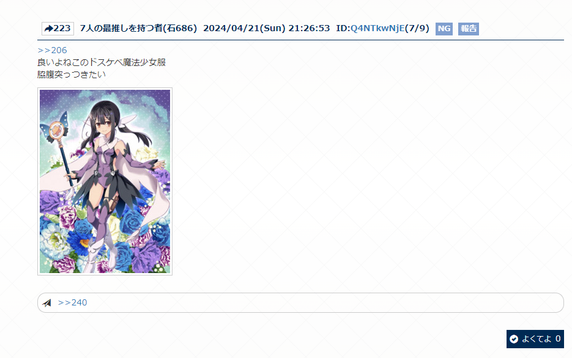572x358 pixels.
Task: Click the reply arrow icon beside 223
Action: [48, 28]
